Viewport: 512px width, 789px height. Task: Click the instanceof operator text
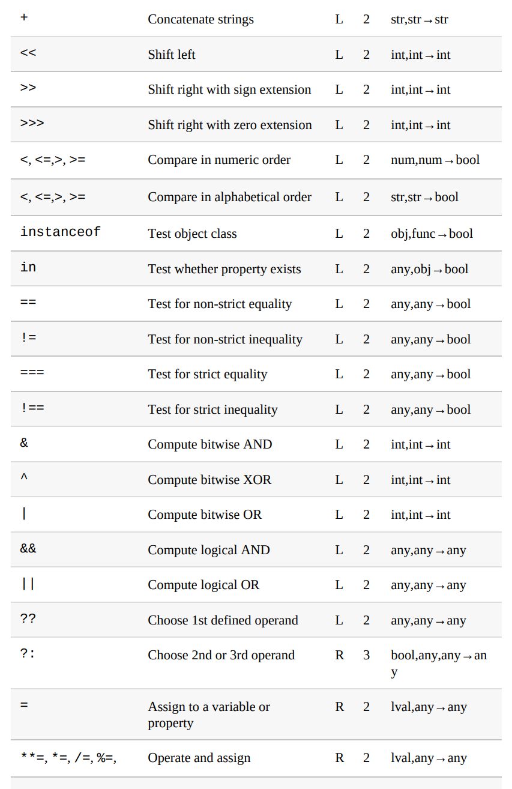tap(60, 232)
